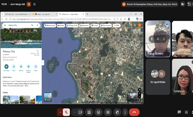Bookmark page with the star icon
Image resolution: width=193 pixels, height=117 pixels.
pyautogui.click(x=121, y=19)
